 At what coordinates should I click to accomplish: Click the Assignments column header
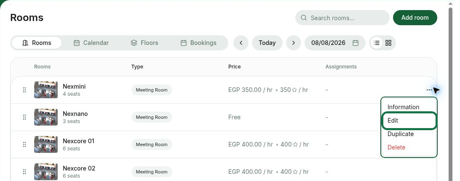pos(341,67)
